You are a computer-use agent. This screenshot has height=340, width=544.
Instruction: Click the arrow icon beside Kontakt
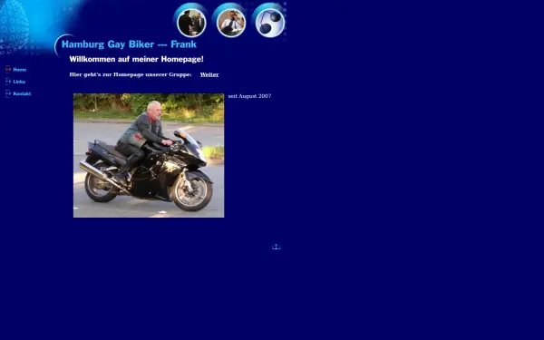8,93
